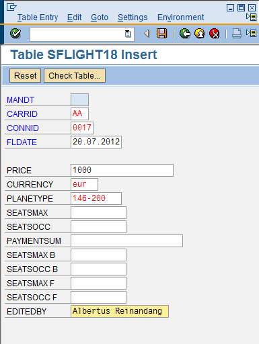This screenshot has width=259, height=344.
Task: Click the CURRENCY label
Action: point(30,185)
